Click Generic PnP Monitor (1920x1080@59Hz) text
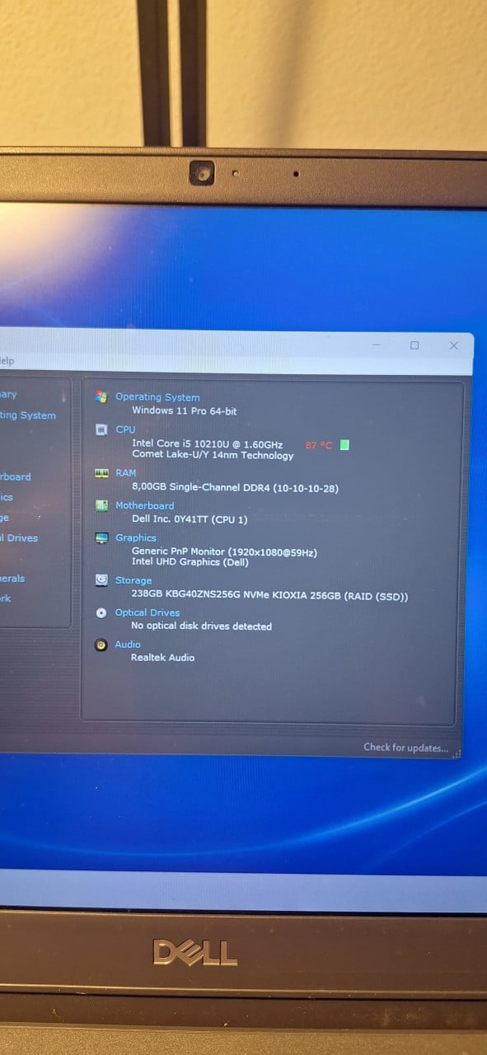487x1055 pixels. [x=224, y=552]
